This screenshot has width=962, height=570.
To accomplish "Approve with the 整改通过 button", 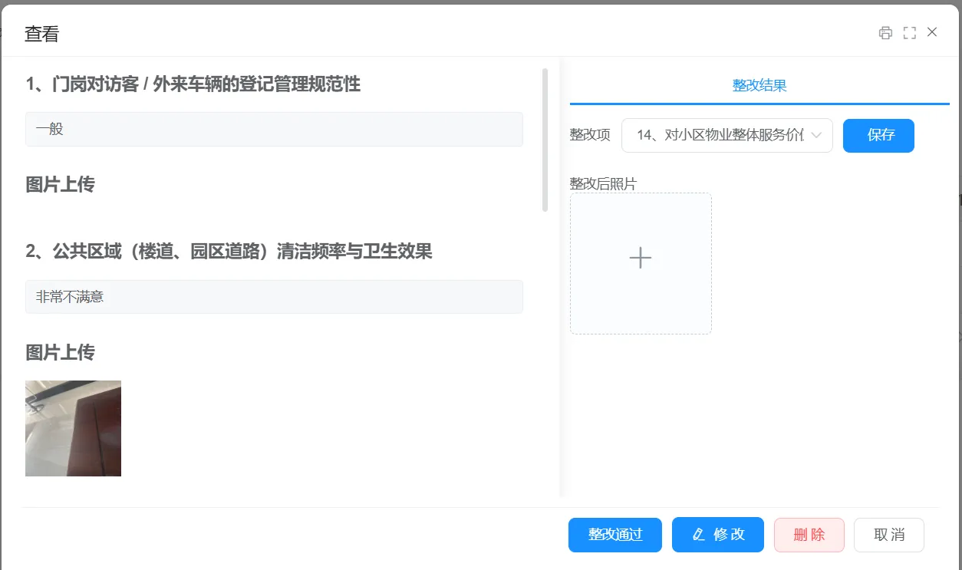I will coord(614,535).
